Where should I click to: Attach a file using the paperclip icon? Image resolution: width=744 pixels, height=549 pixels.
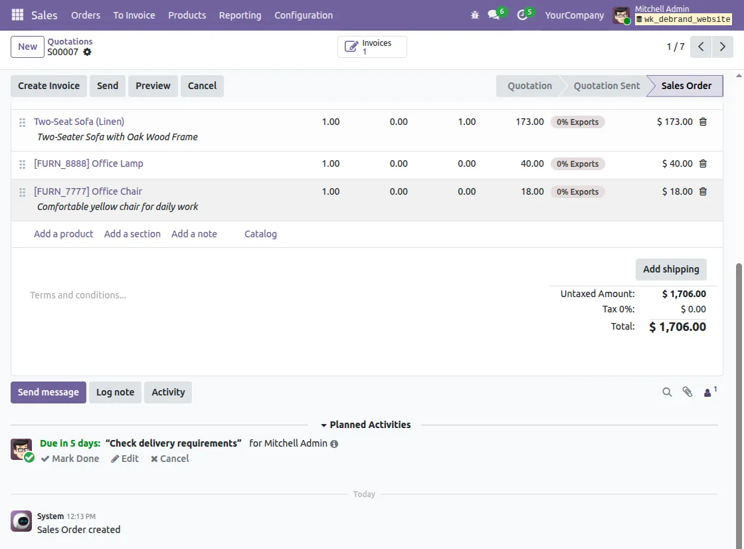(687, 392)
